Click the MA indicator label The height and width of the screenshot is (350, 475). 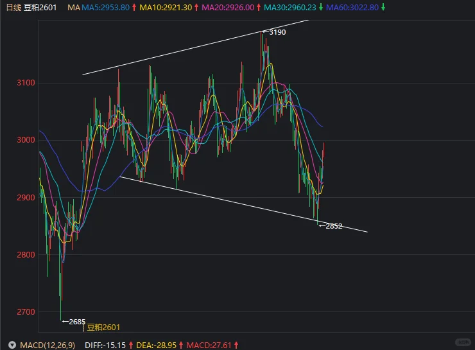pyautogui.click(x=74, y=7)
